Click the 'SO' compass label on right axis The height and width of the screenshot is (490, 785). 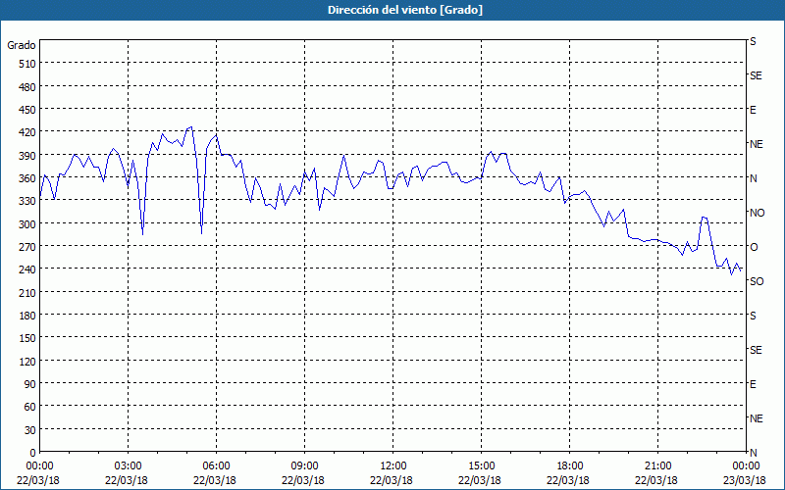coord(757,281)
